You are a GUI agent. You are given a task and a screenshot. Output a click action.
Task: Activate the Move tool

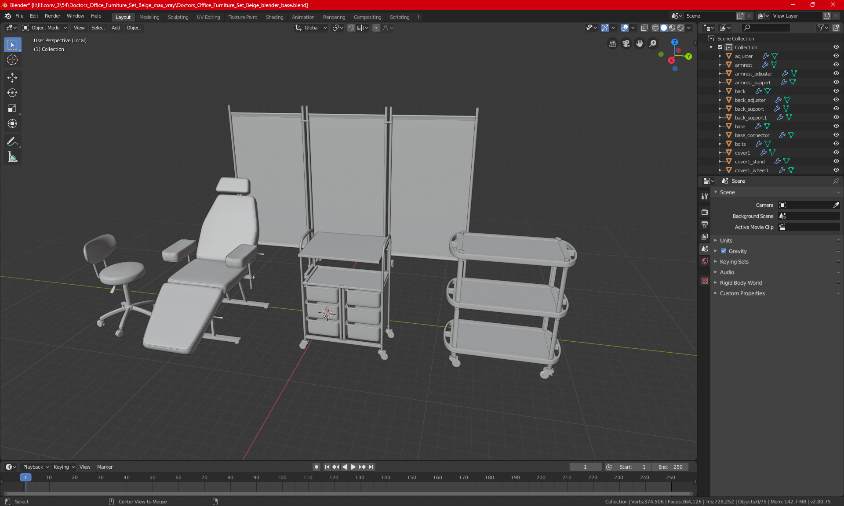12,78
